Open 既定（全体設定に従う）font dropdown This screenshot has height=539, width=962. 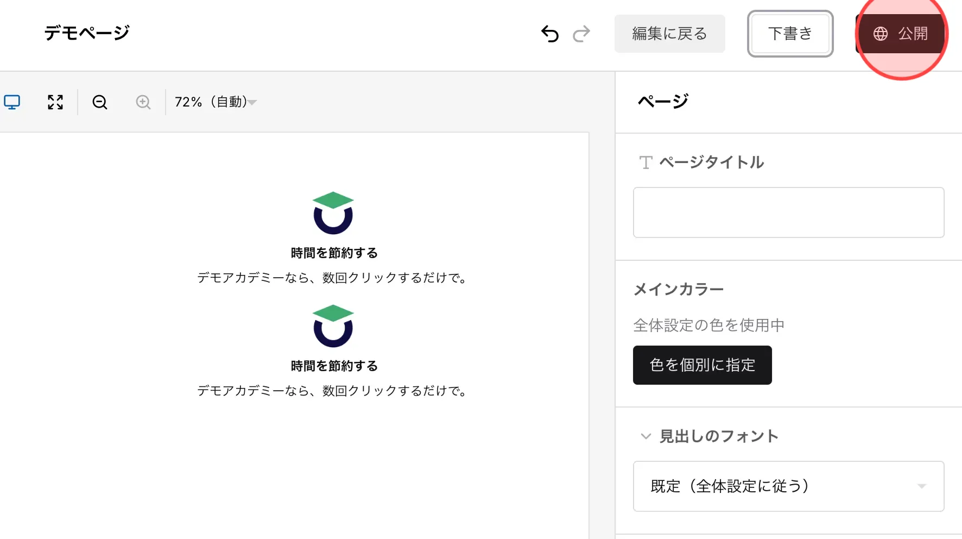click(x=789, y=486)
